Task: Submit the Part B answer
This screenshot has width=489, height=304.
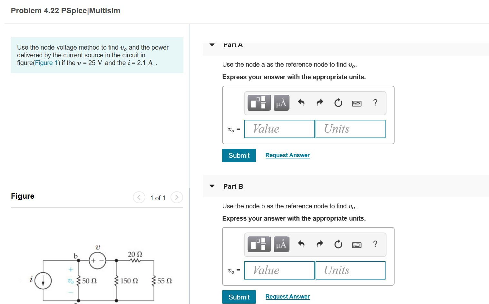Action: [239, 297]
